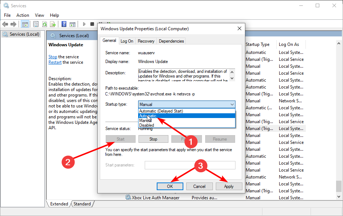This screenshot has height=216, width=343.
Task: Open the Properties toolbar icon
Action: coord(36,24)
